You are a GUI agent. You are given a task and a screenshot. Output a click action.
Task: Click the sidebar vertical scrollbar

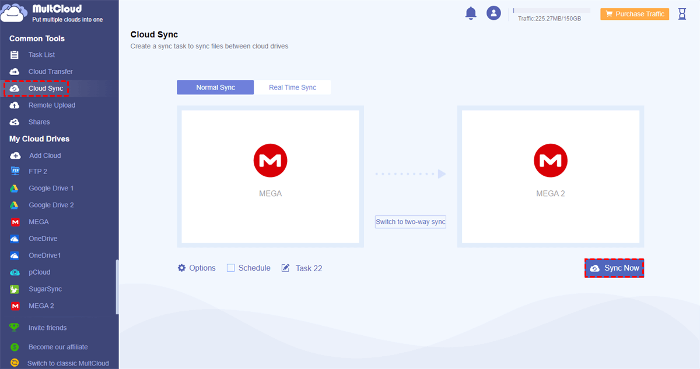(x=117, y=286)
